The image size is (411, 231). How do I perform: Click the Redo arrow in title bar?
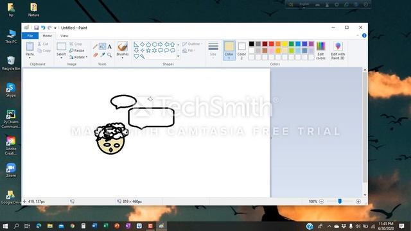(49, 28)
